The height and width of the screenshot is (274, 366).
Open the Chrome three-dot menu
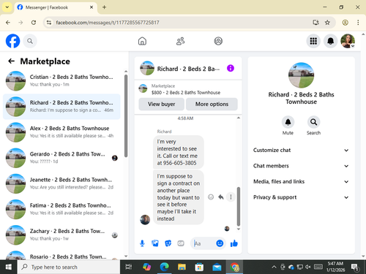coord(358,23)
